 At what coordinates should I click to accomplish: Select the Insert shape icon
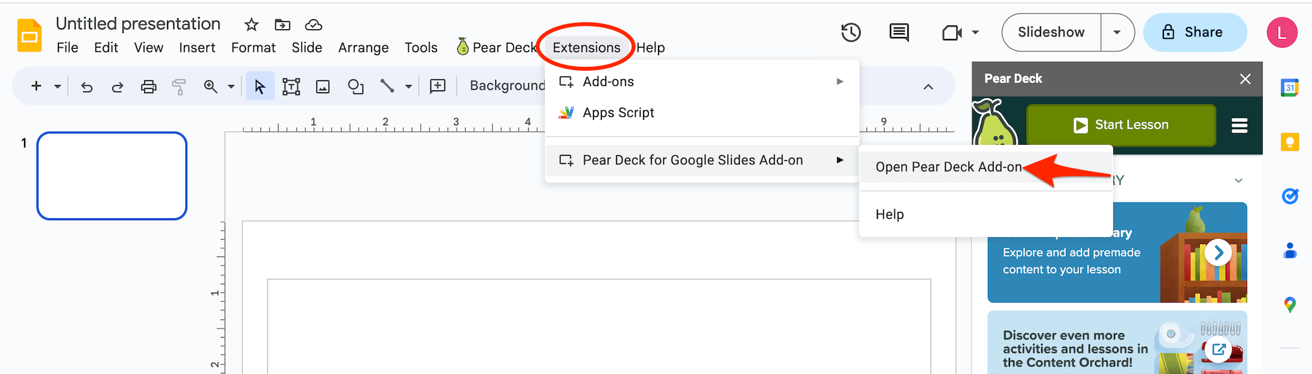click(355, 86)
